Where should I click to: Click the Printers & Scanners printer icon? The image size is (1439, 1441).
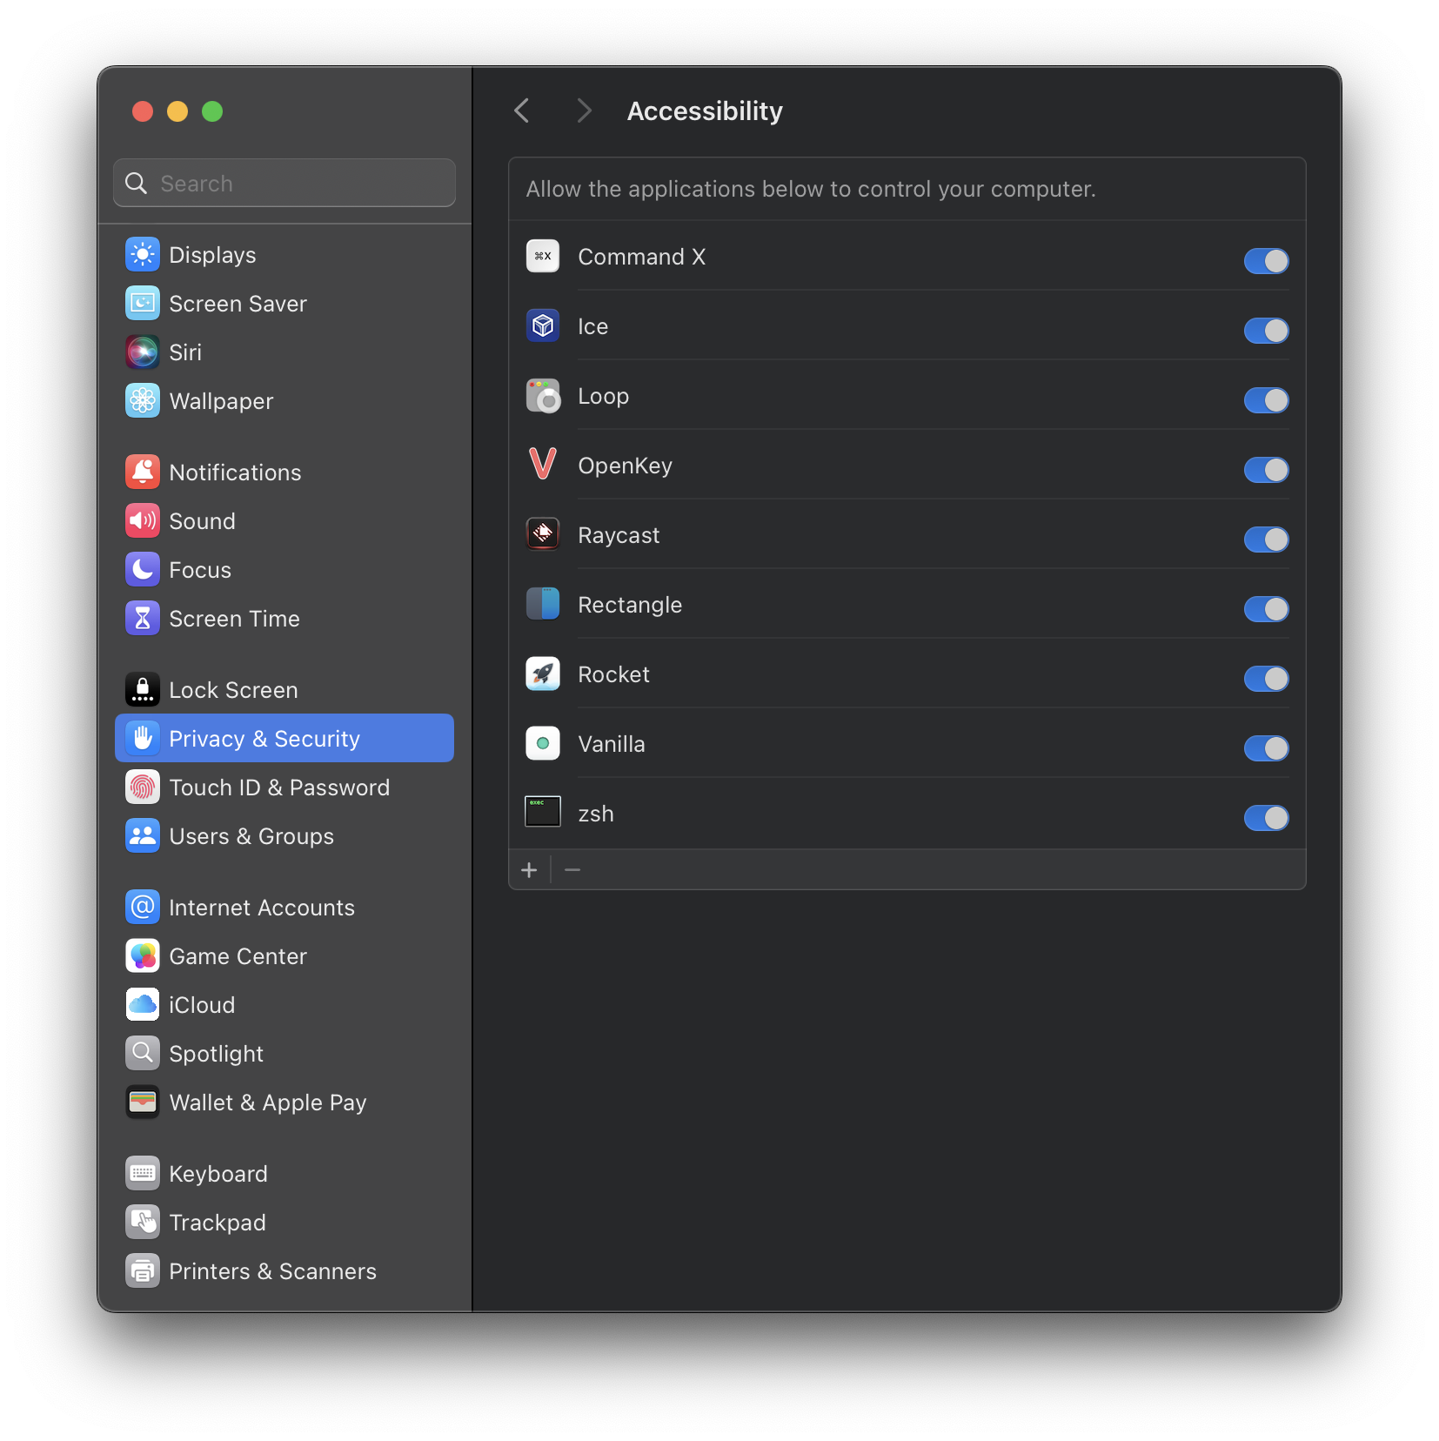pyautogui.click(x=143, y=1271)
